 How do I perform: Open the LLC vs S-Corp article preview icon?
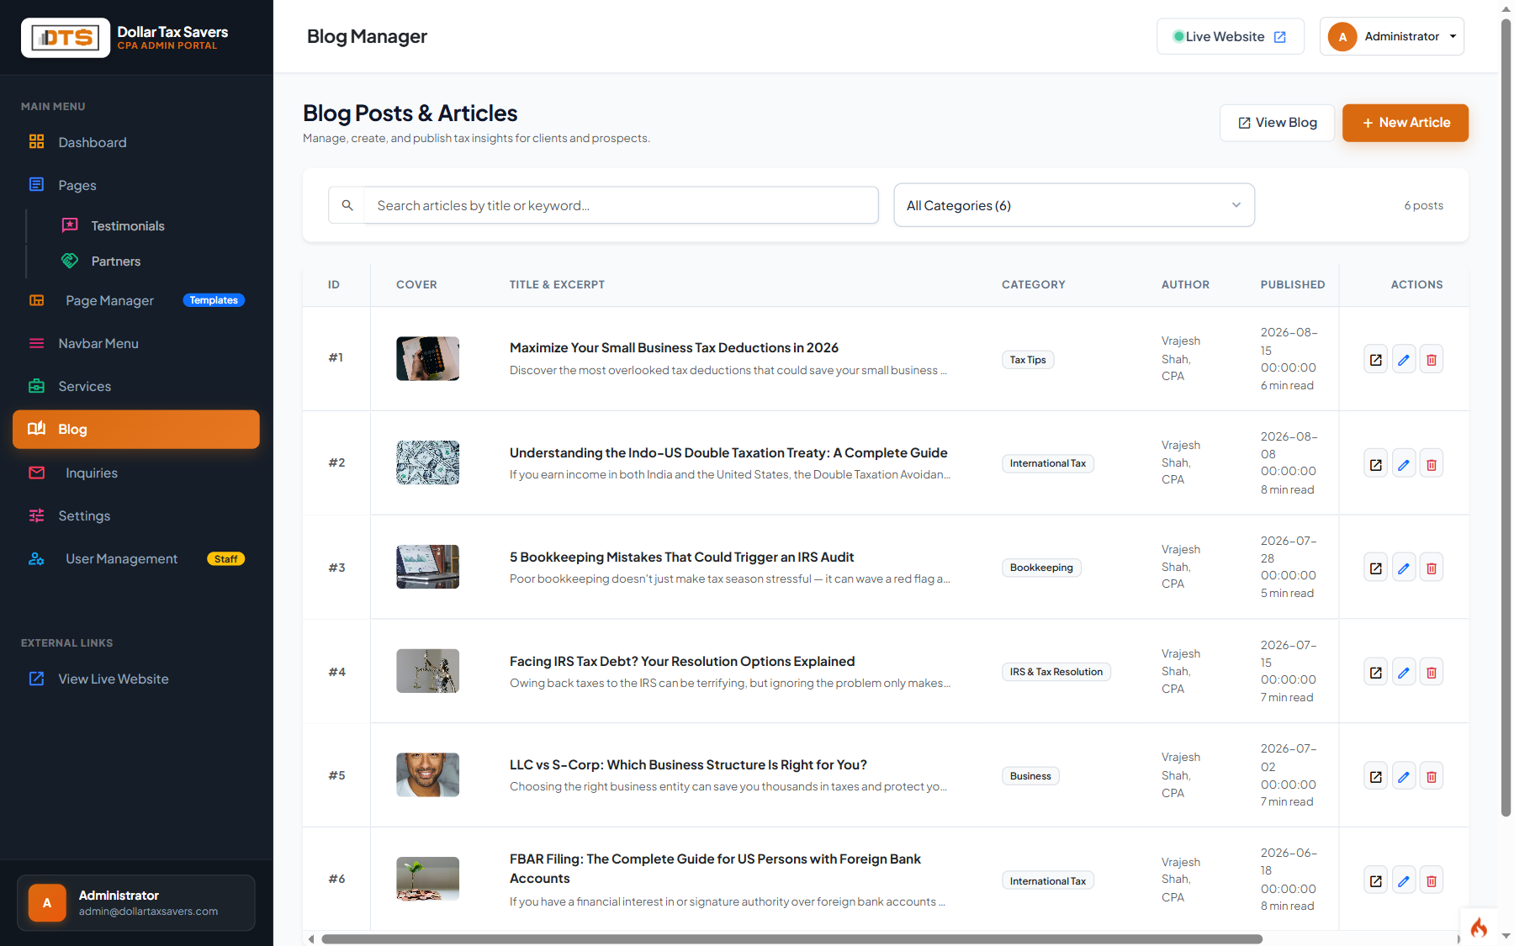1375,777
